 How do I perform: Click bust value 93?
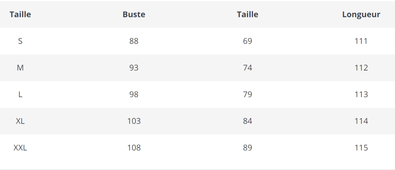134,68
